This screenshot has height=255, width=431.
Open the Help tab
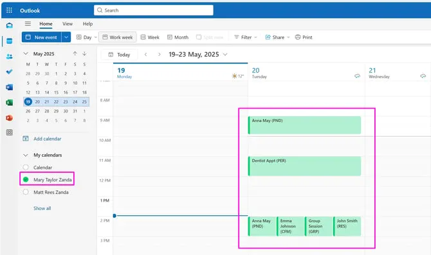[x=87, y=24]
